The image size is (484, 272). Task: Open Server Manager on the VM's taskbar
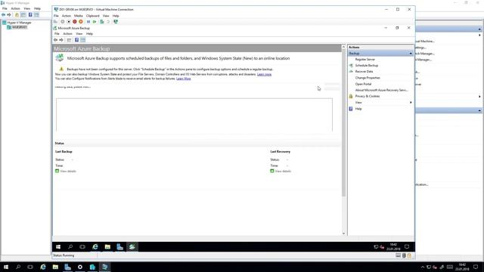[119, 247]
